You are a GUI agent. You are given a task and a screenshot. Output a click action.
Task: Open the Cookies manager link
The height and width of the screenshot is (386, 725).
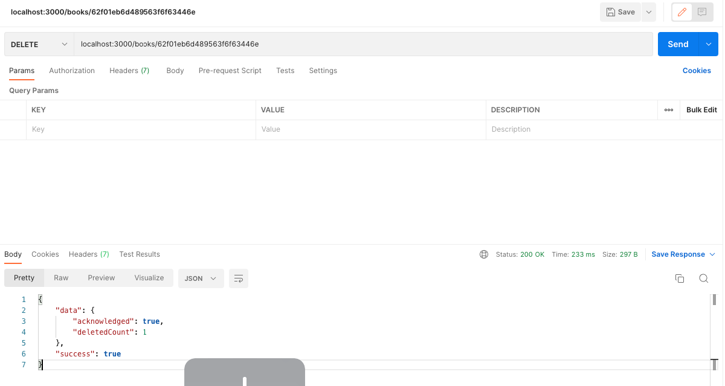696,71
